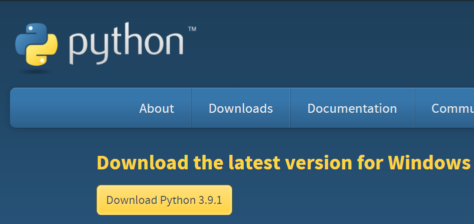Open the Downloads menu
Image resolution: width=474 pixels, height=224 pixels.
pos(241,108)
